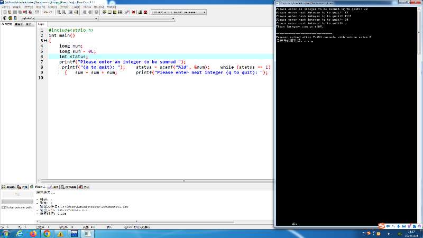Open the File menu
This screenshot has height=238, width=423.
6,7
